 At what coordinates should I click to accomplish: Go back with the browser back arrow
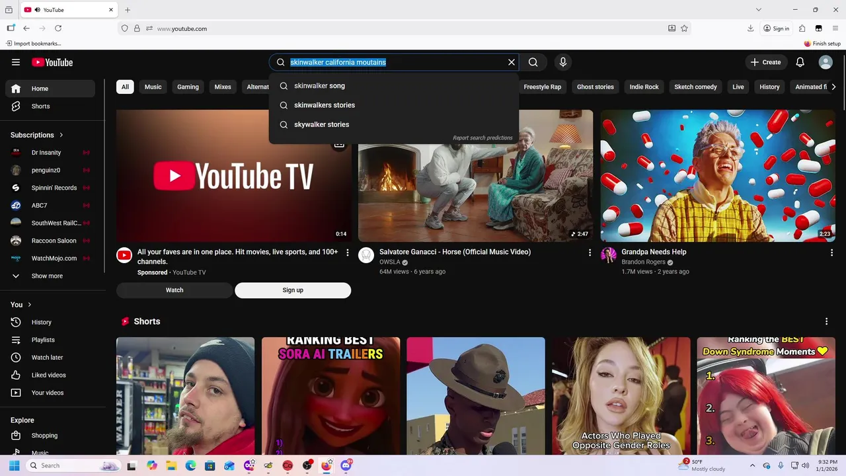coord(26,28)
